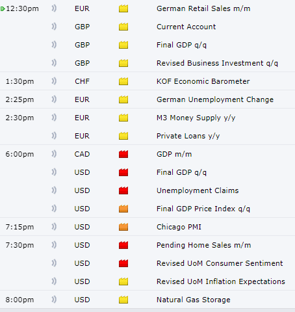The image size is (295, 312).
Task: Open German Unemployment Change event
Action: (x=215, y=99)
